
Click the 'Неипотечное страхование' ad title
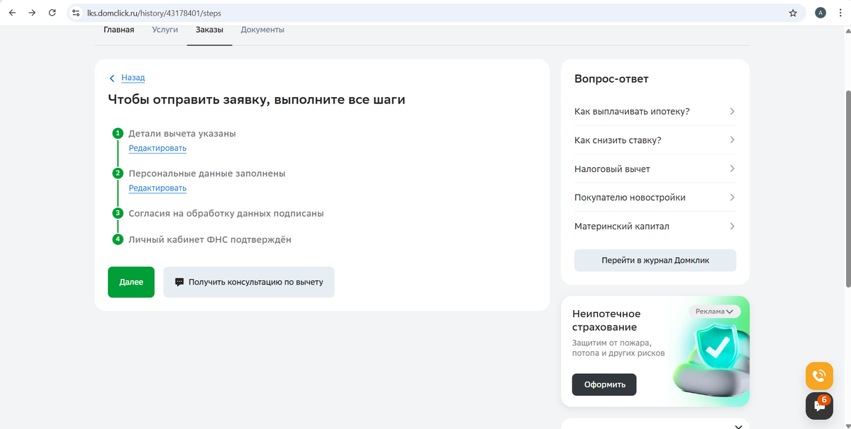tap(606, 320)
